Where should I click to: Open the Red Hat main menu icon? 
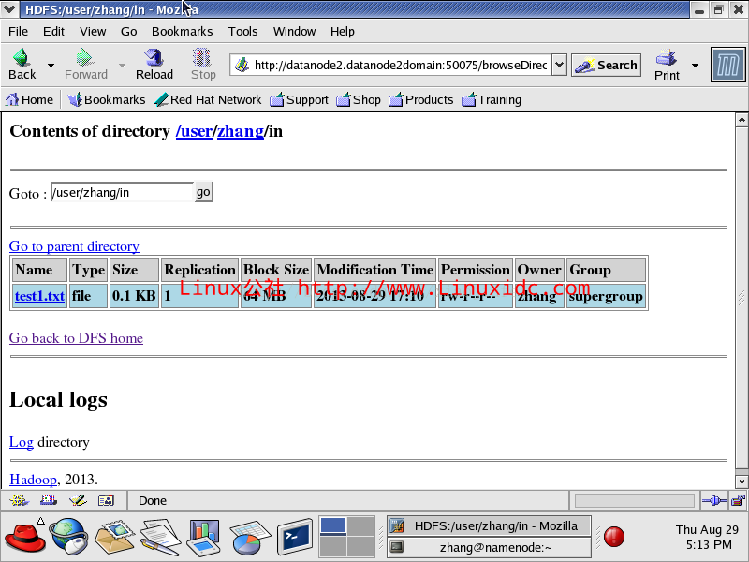pos(23,537)
